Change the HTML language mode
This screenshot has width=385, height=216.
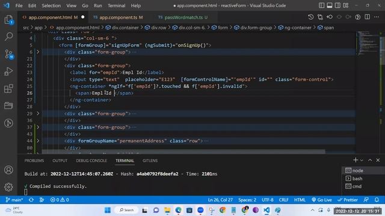click(300, 200)
